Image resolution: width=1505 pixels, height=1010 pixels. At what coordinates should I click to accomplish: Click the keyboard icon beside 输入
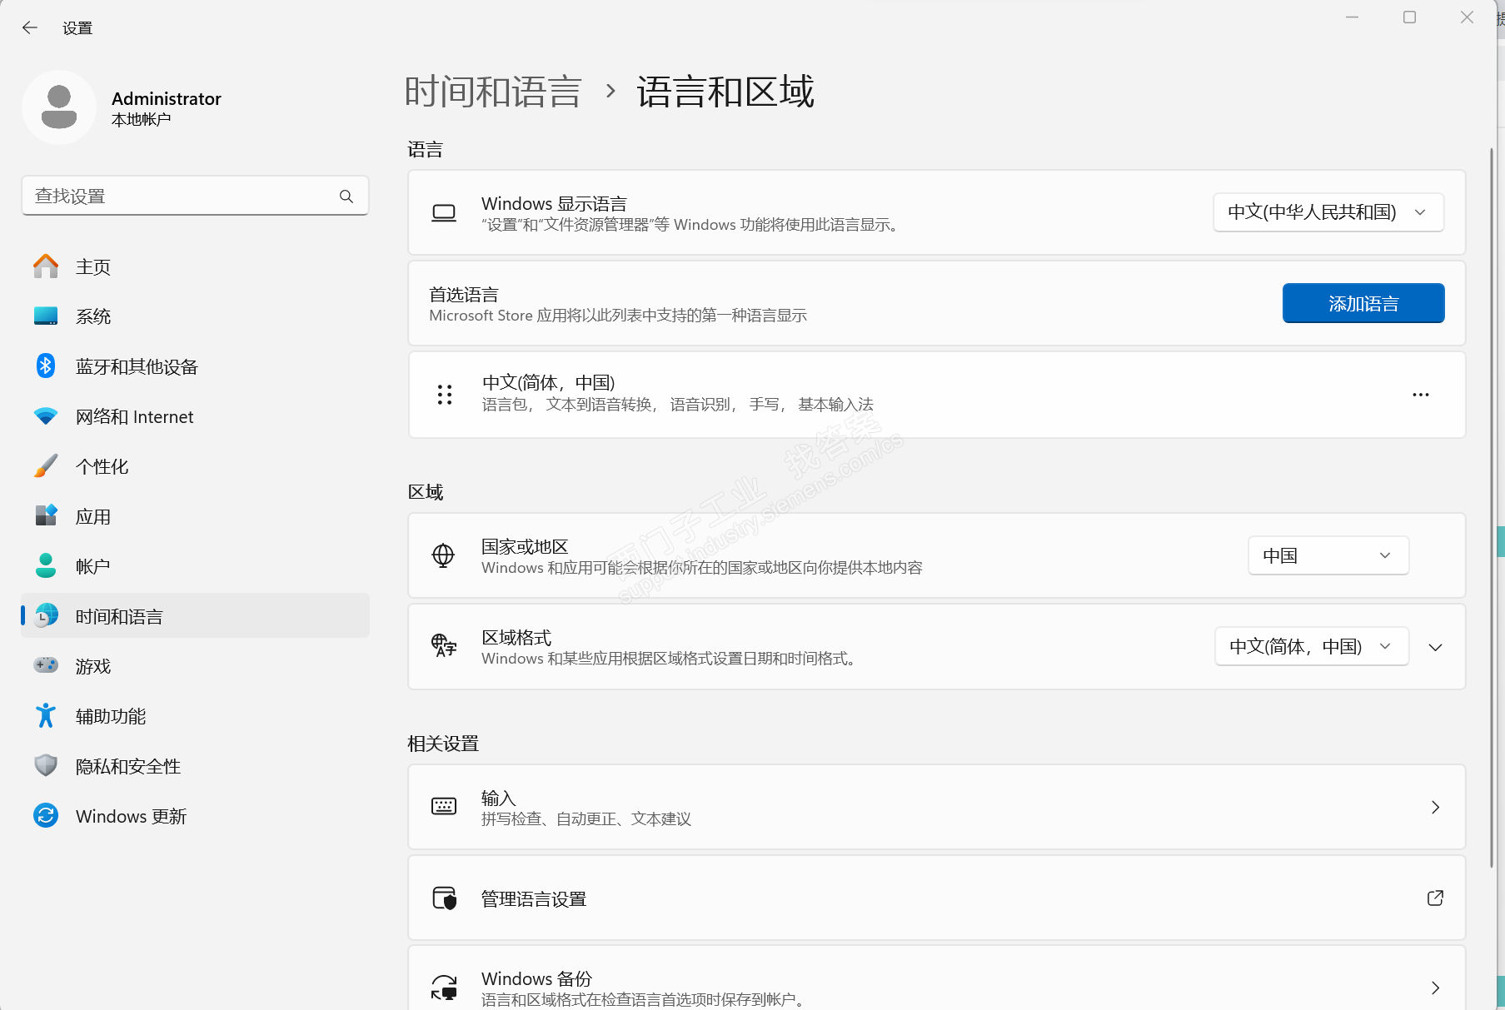pyautogui.click(x=444, y=807)
